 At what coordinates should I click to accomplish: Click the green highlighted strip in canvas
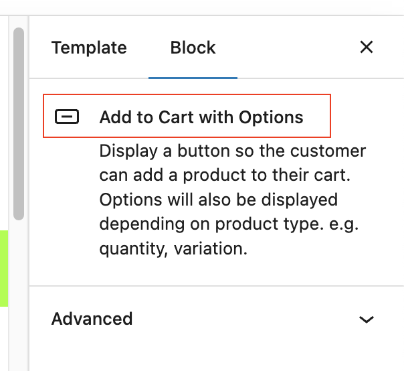3,268
